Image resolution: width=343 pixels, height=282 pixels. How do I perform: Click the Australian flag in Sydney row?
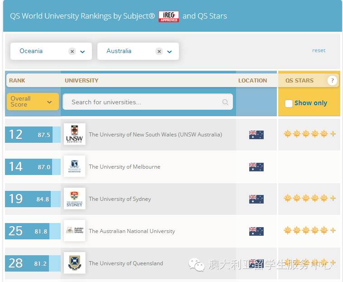click(x=256, y=199)
